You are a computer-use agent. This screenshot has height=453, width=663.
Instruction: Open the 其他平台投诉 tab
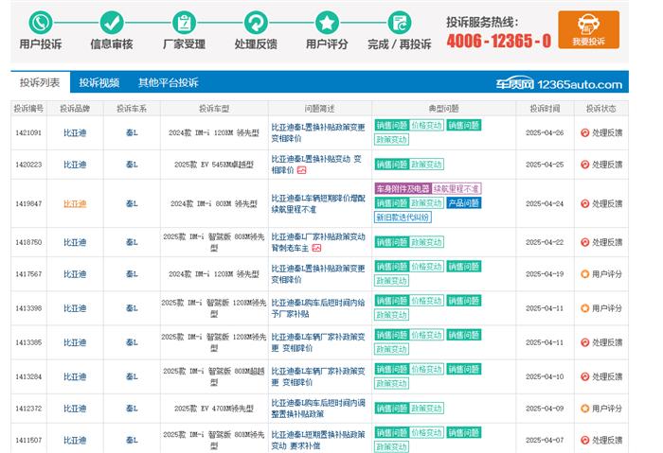tap(169, 82)
